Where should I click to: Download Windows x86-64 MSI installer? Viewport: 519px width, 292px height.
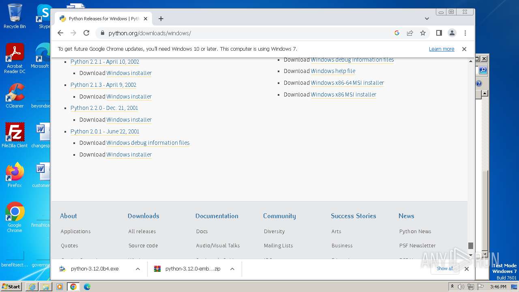pos(347,83)
